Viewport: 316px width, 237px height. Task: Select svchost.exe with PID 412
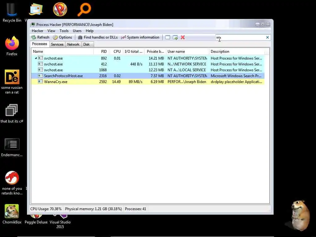148,64
